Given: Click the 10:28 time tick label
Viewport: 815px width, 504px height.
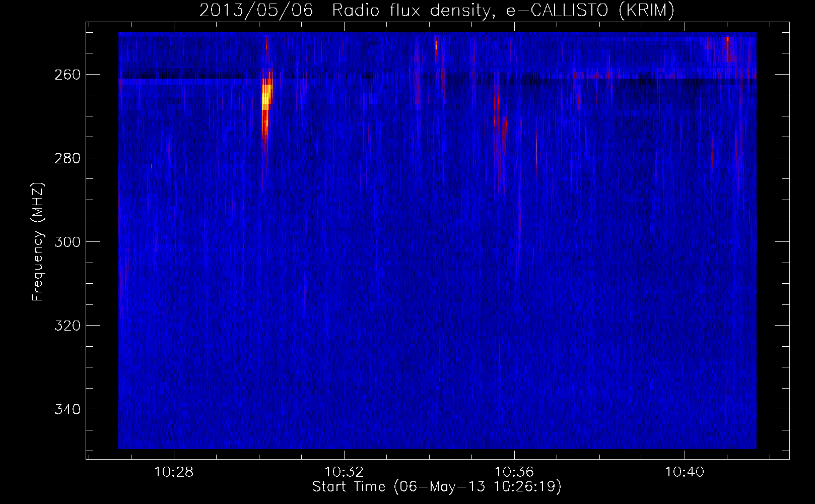Looking at the screenshot, I should point(174,472).
